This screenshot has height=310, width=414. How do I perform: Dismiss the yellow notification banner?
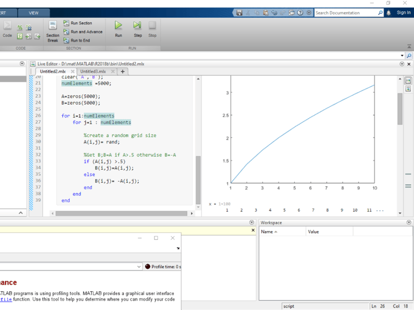[253, 231]
